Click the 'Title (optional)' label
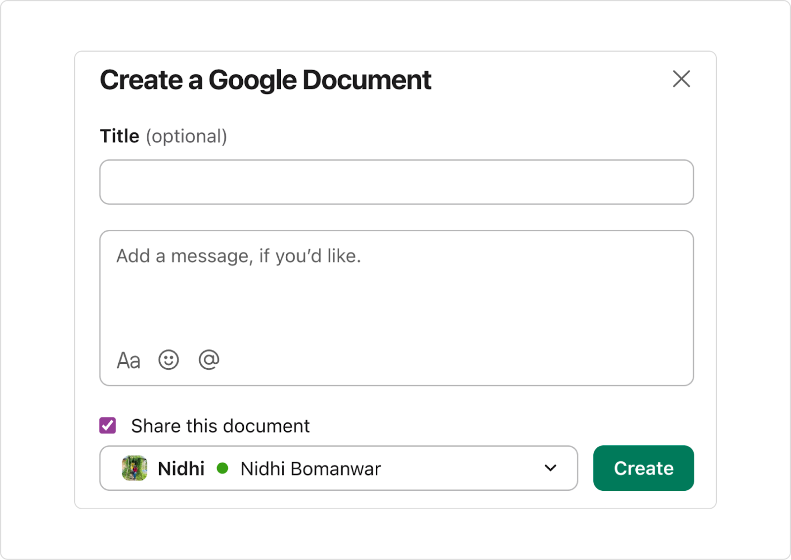Viewport: 791px width, 560px height. tap(164, 136)
